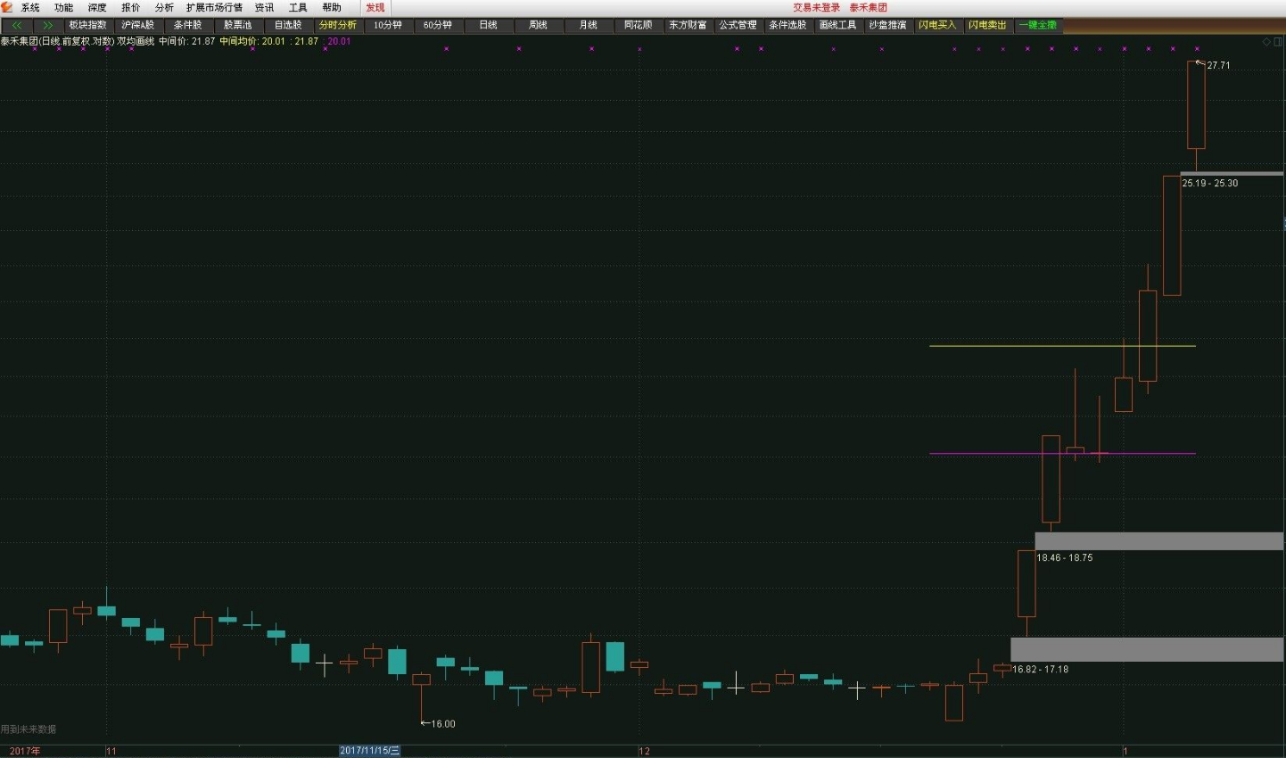Click the 闪电卖出 quick sell button

pyautogui.click(x=987, y=25)
